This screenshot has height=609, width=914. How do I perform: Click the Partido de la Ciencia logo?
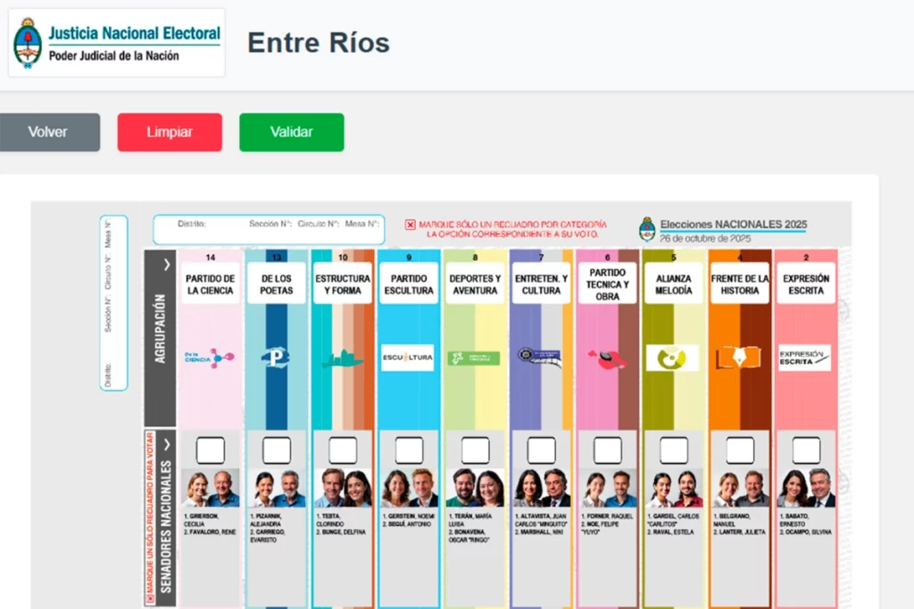(210, 358)
